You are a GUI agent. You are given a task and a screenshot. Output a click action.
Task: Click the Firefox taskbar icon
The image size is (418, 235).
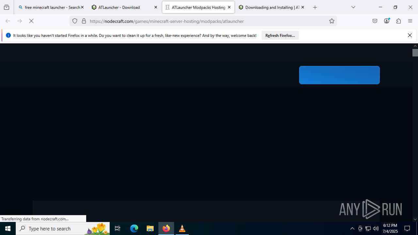(166, 228)
